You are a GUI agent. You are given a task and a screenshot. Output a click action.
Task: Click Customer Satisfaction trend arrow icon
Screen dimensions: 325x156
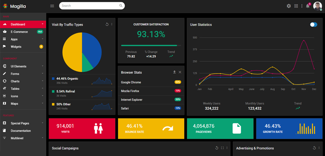tap(171, 56)
